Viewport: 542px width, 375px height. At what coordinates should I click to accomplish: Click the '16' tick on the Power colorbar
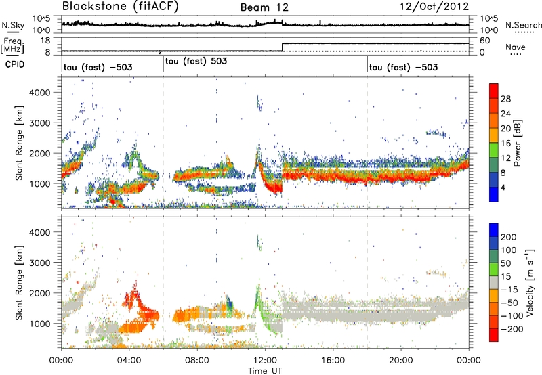tap(505, 144)
